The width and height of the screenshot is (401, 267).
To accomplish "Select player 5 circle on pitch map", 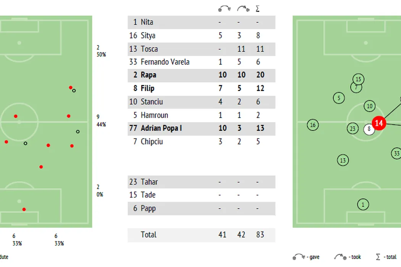I will click(339, 98).
